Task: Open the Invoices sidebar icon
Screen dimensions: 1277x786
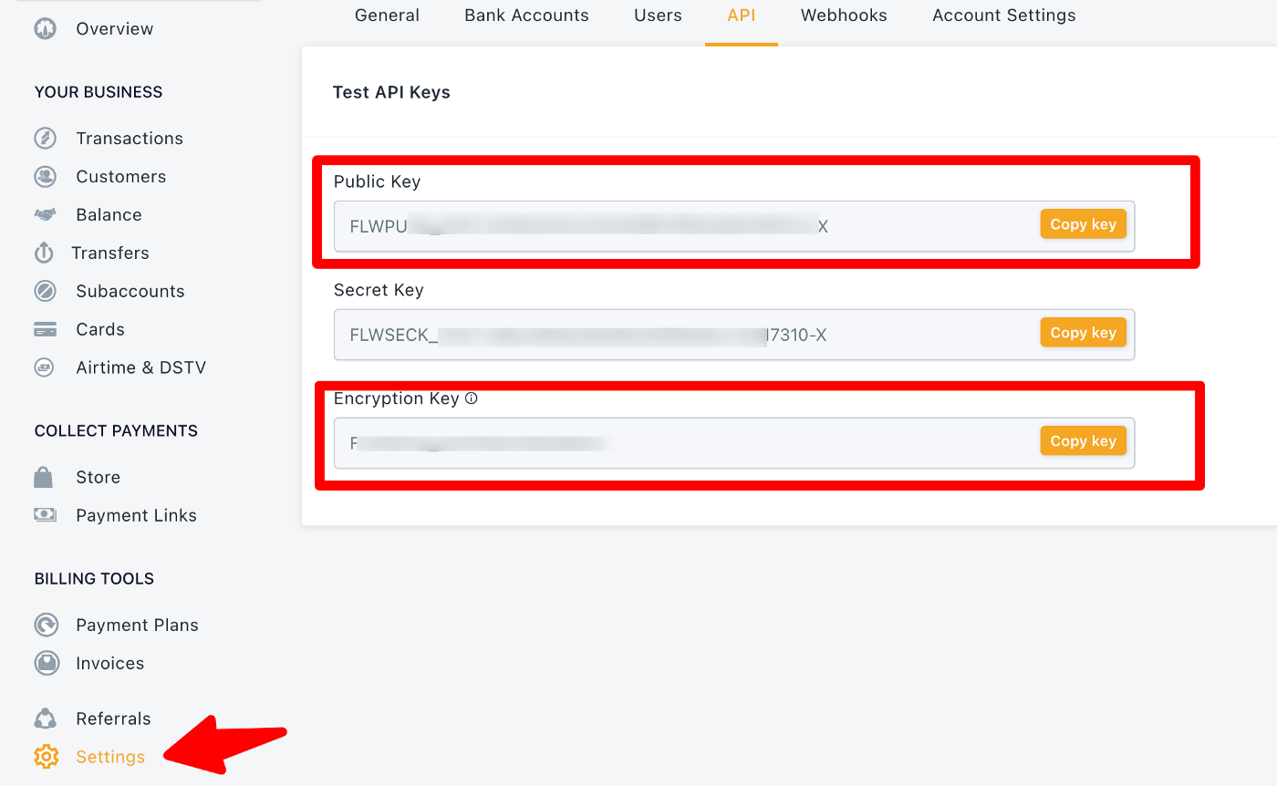Action: tap(46, 663)
